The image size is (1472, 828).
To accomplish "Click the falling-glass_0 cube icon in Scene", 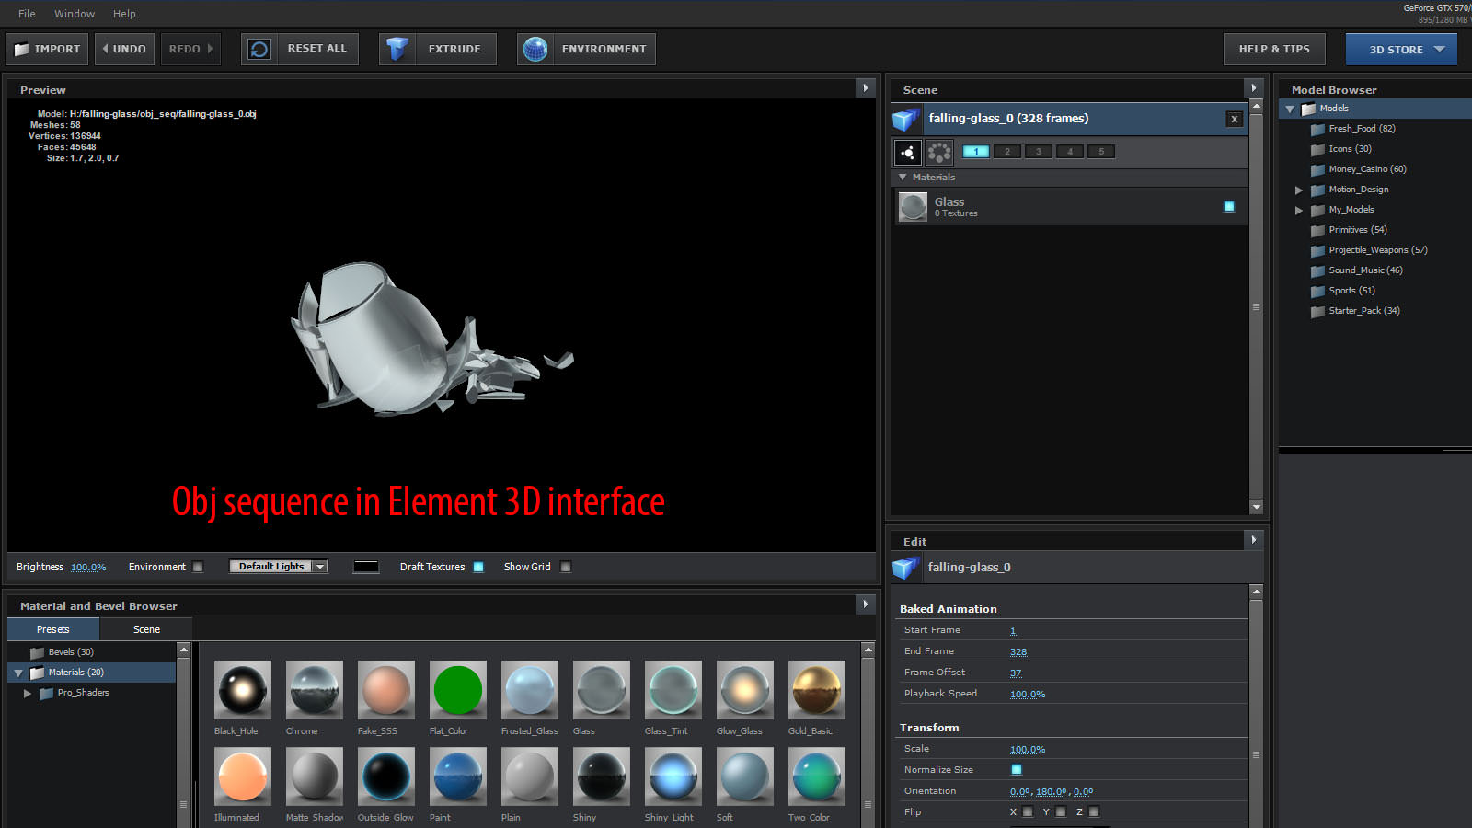I will point(906,119).
